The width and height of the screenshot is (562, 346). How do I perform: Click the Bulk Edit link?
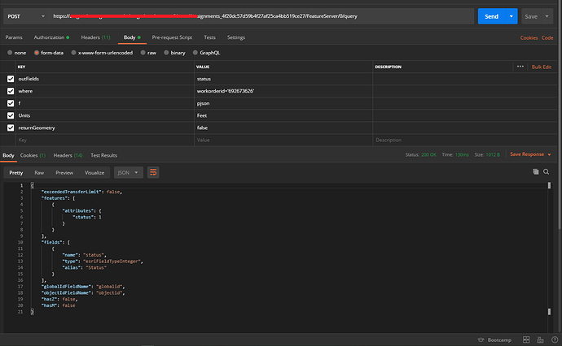coord(541,67)
